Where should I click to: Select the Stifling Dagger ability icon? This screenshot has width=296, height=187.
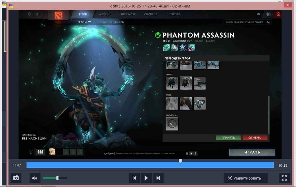(x=166, y=48)
